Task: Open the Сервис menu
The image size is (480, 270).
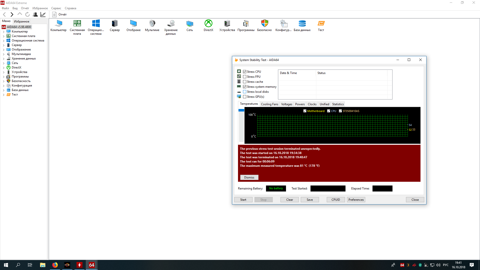Action: pos(56,8)
